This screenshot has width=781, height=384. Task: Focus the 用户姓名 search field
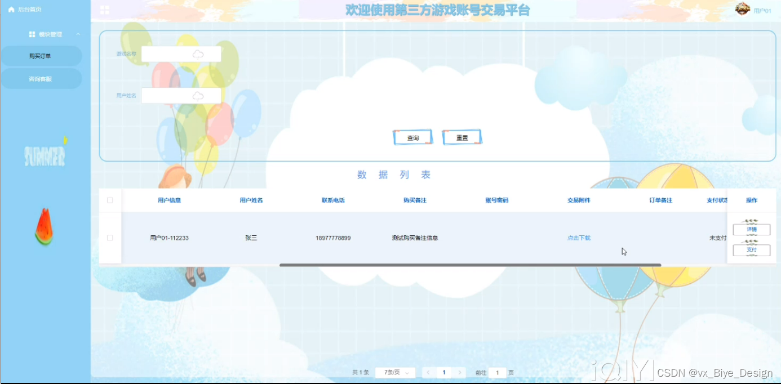tap(181, 96)
